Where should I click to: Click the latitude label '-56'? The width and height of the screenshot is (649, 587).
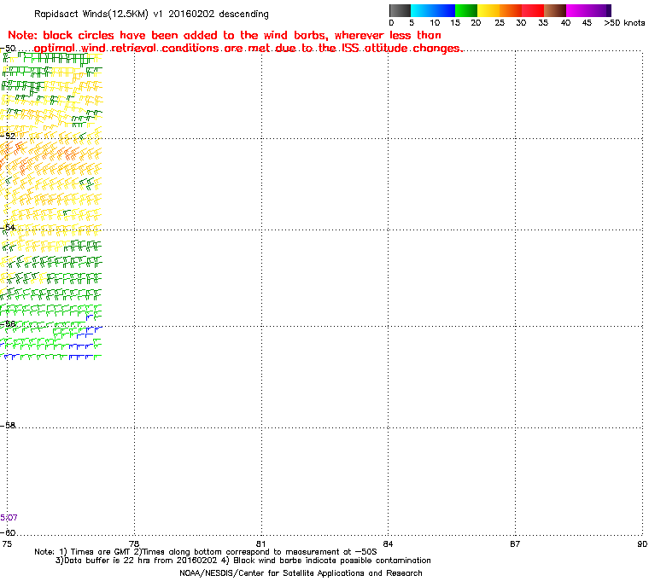8,324
